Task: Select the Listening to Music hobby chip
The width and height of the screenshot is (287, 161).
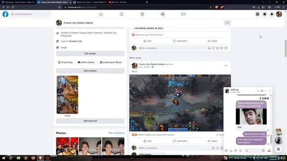Action: point(111,62)
